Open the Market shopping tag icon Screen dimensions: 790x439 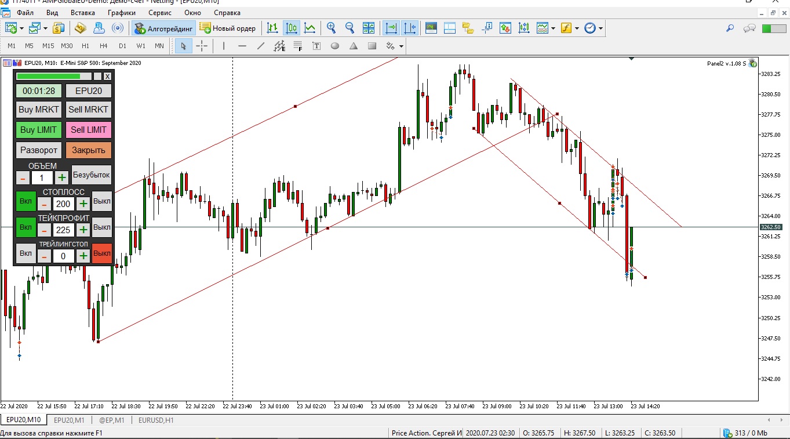81,27
